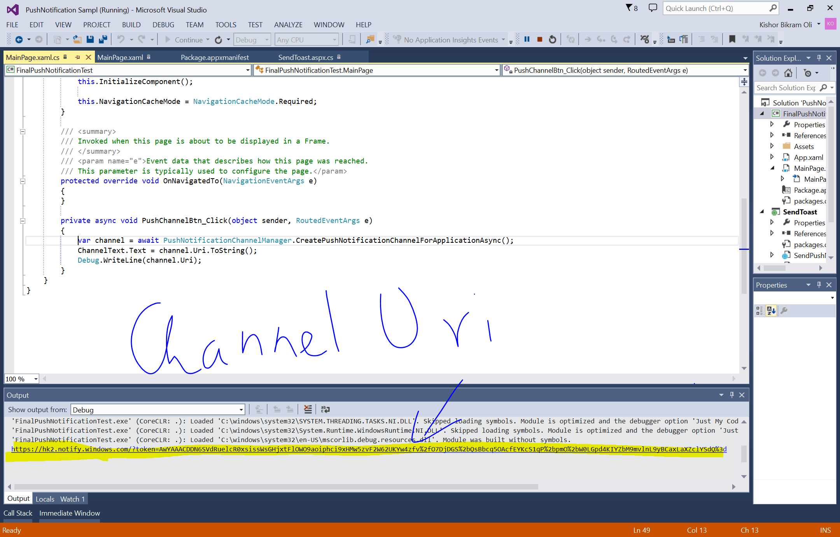Open Show output from Debug dropdown
This screenshot has width=840, height=537.
[x=158, y=410]
